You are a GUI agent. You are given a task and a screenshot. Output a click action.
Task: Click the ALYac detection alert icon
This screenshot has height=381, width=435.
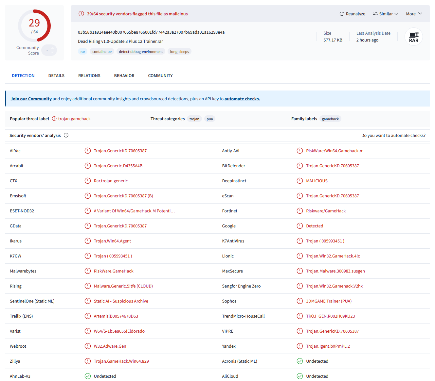[88, 151]
